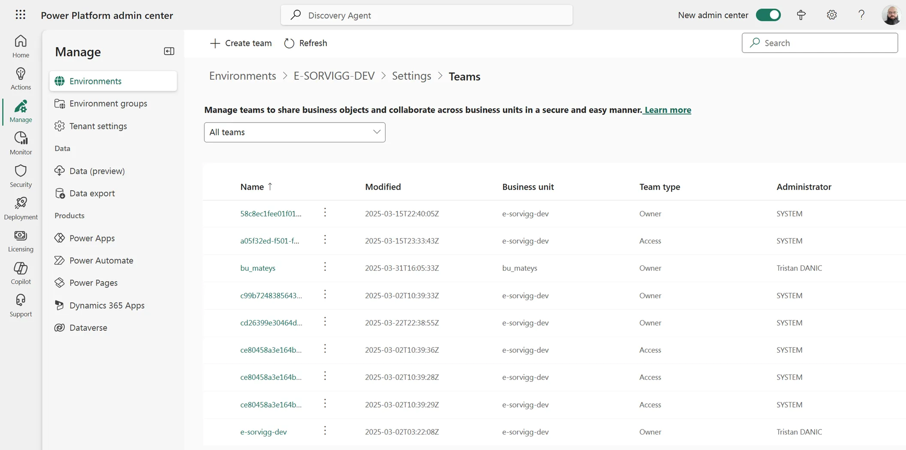Image resolution: width=906 pixels, height=450 pixels.
Task: Go to E-SORVIGG-DEV breadcrumb
Action: [334, 76]
